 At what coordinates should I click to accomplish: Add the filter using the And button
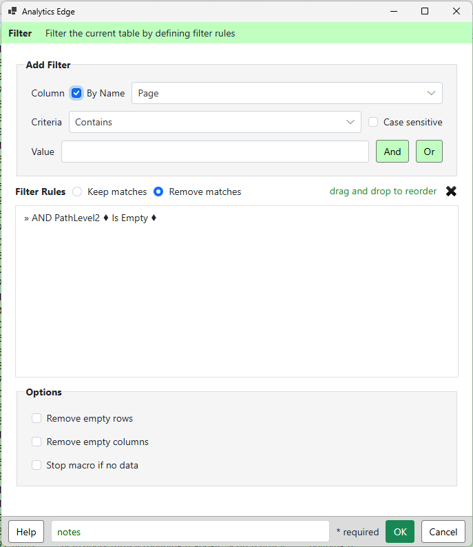392,152
